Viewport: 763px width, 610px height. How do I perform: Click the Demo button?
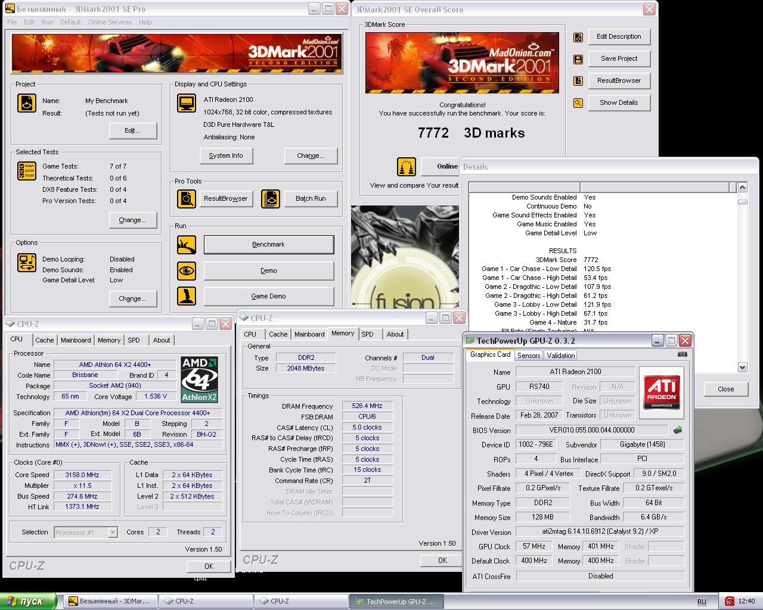(x=269, y=270)
